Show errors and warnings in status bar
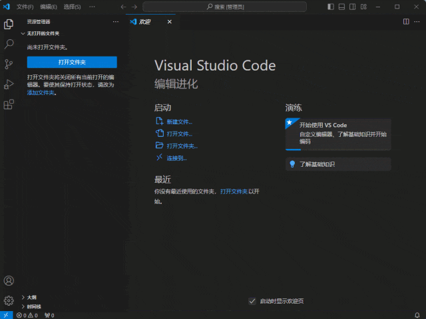The width and height of the screenshot is (426, 319). pyautogui.click(x=27, y=315)
